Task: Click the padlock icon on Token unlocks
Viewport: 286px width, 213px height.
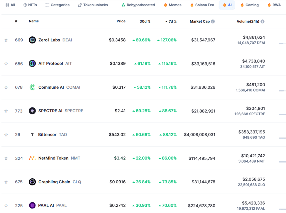Action: pos(80,5)
